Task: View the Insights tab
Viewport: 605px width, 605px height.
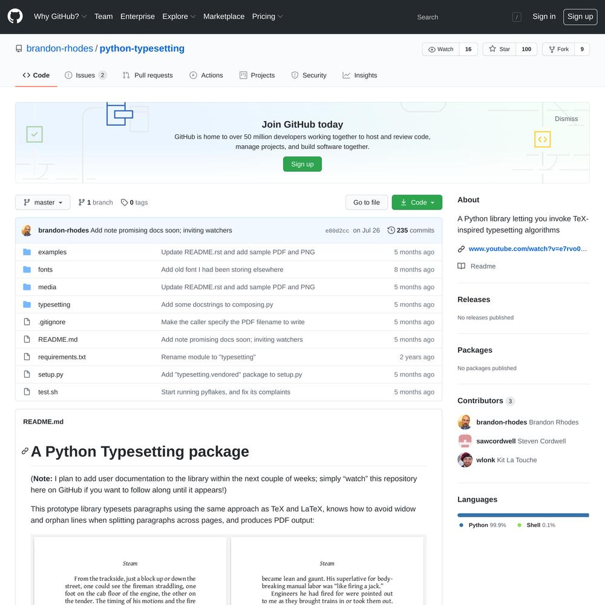Action: click(359, 75)
